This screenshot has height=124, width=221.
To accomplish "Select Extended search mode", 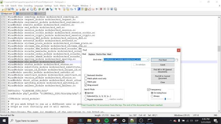I will point(86,96).
